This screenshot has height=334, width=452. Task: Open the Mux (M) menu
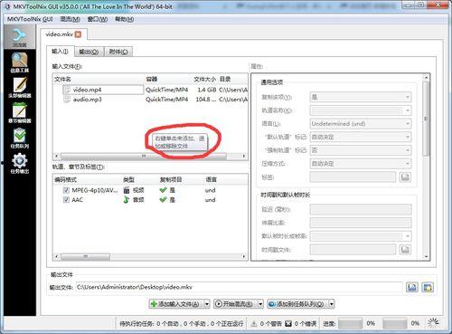70,19
